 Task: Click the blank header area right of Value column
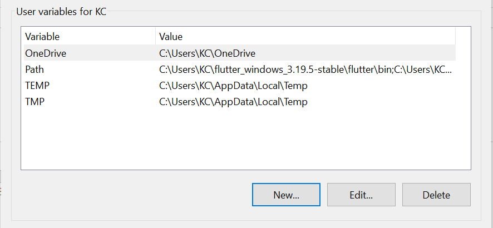tap(463, 37)
